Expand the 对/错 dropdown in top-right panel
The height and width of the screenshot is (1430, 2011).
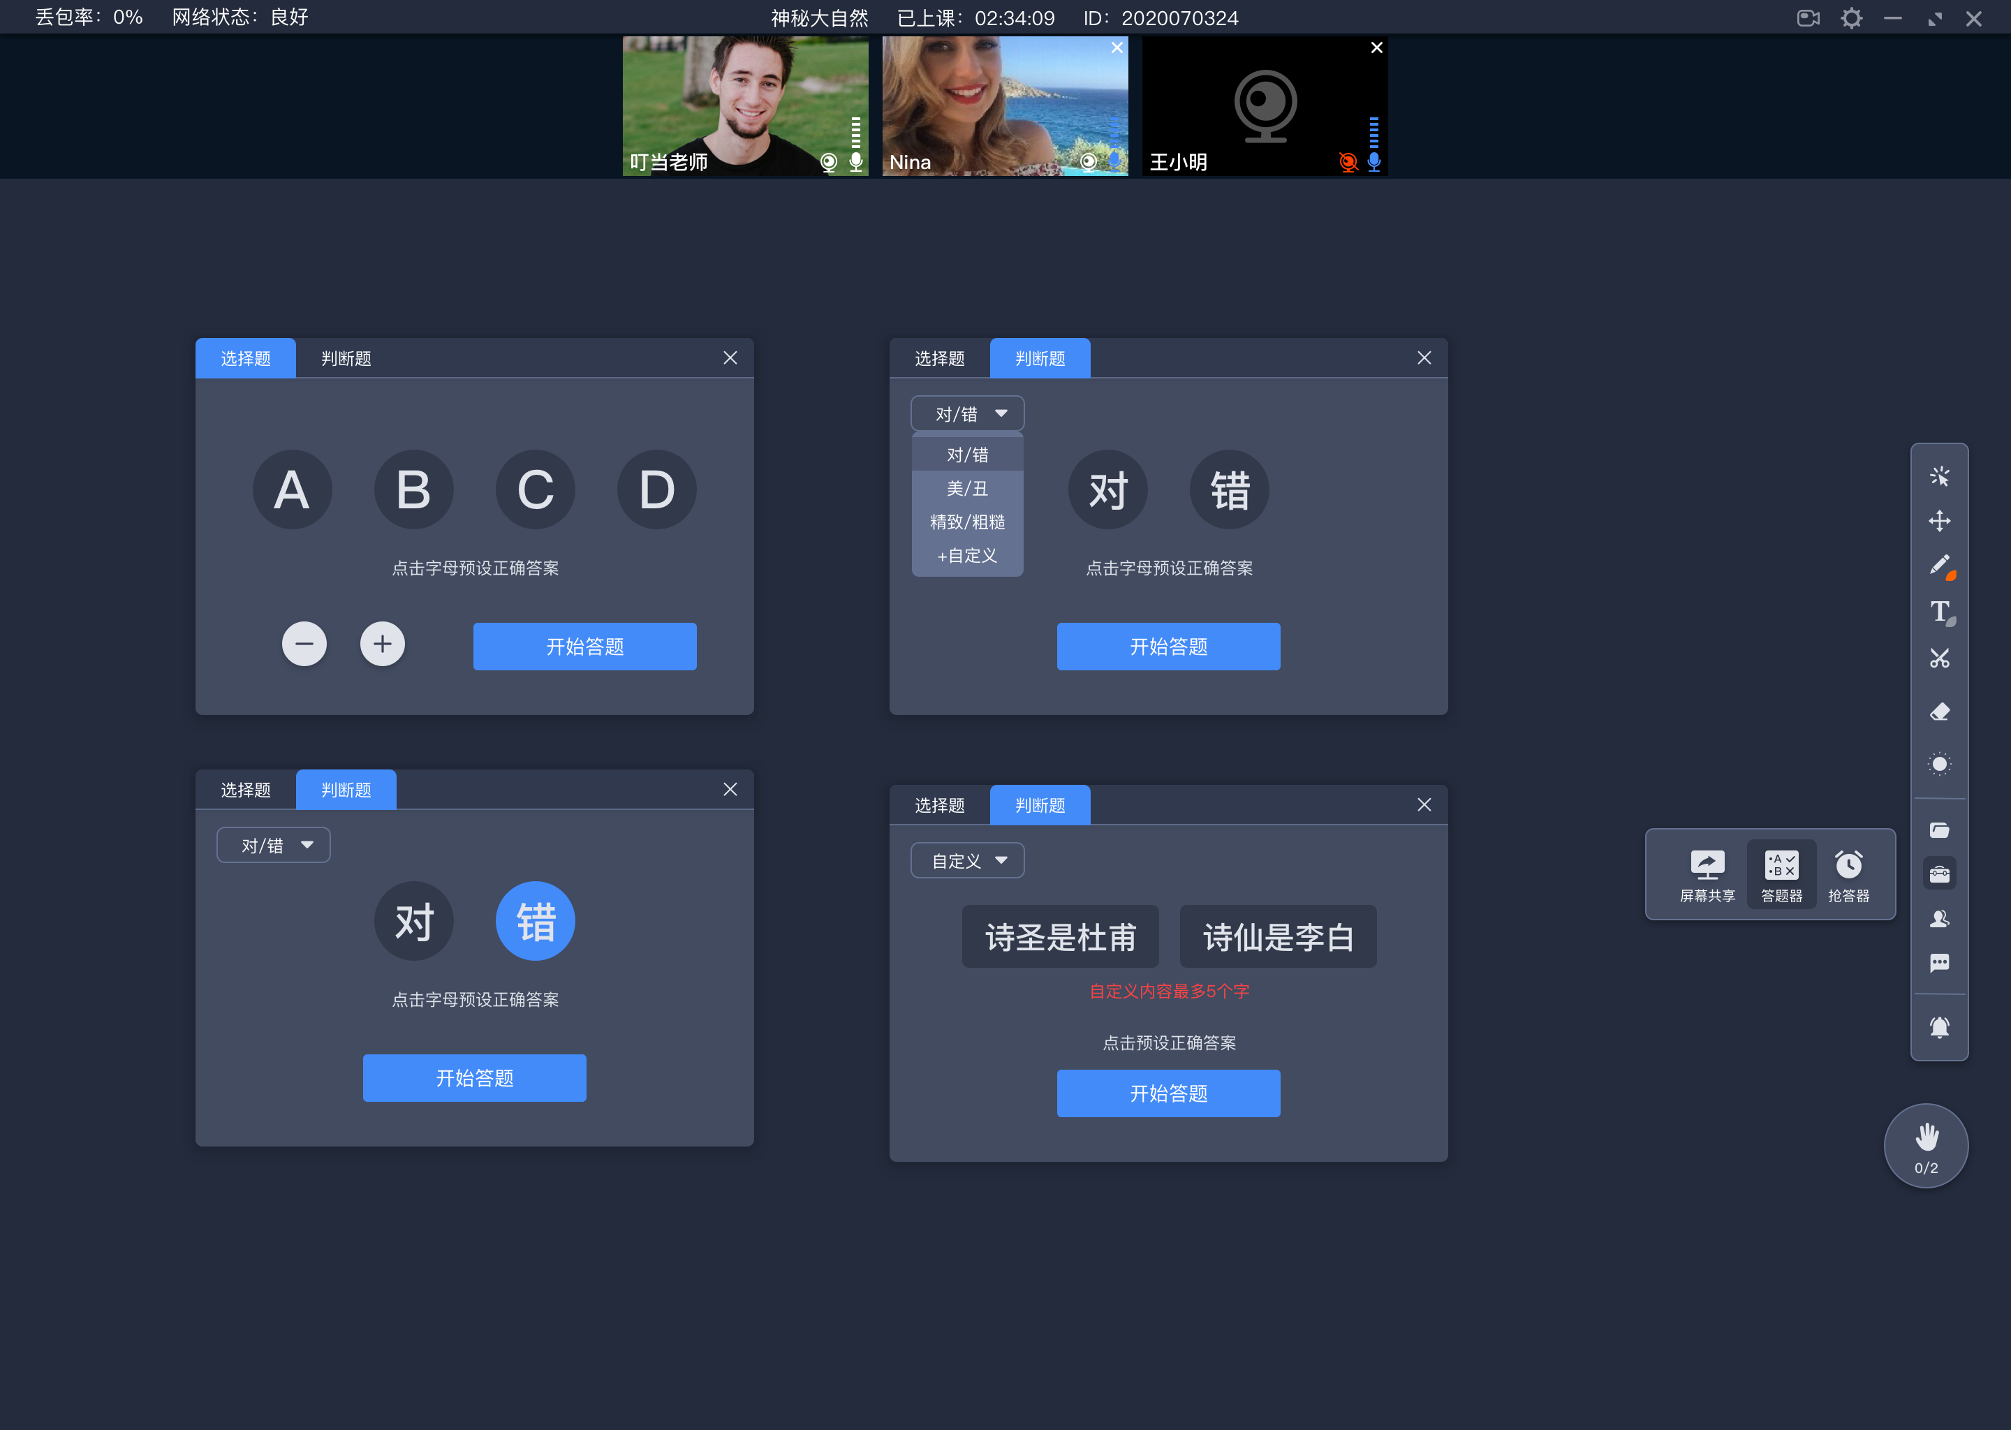point(962,413)
